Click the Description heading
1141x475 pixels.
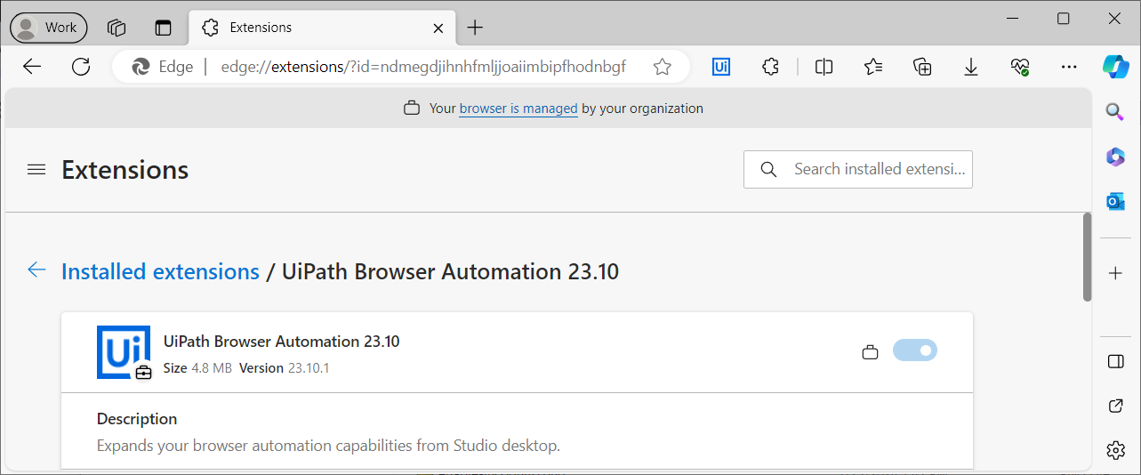(x=137, y=418)
